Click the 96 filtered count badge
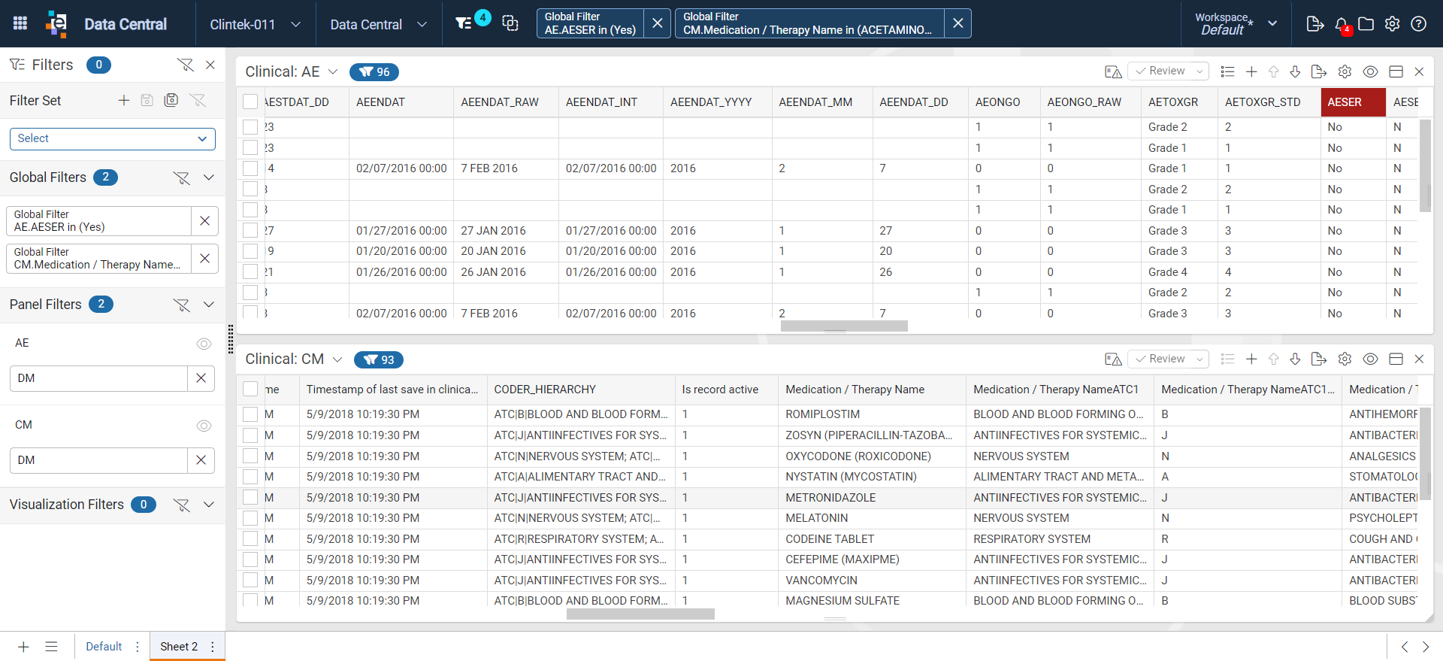The width and height of the screenshot is (1443, 661). click(374, 72)
